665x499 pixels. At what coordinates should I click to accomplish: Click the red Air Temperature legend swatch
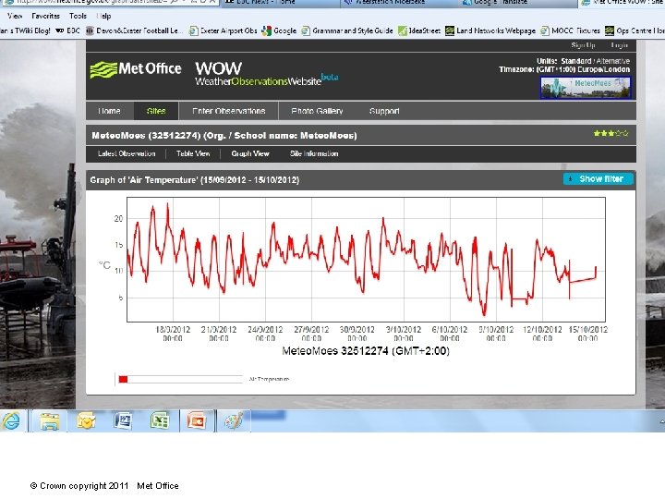(x=124, y=380)
